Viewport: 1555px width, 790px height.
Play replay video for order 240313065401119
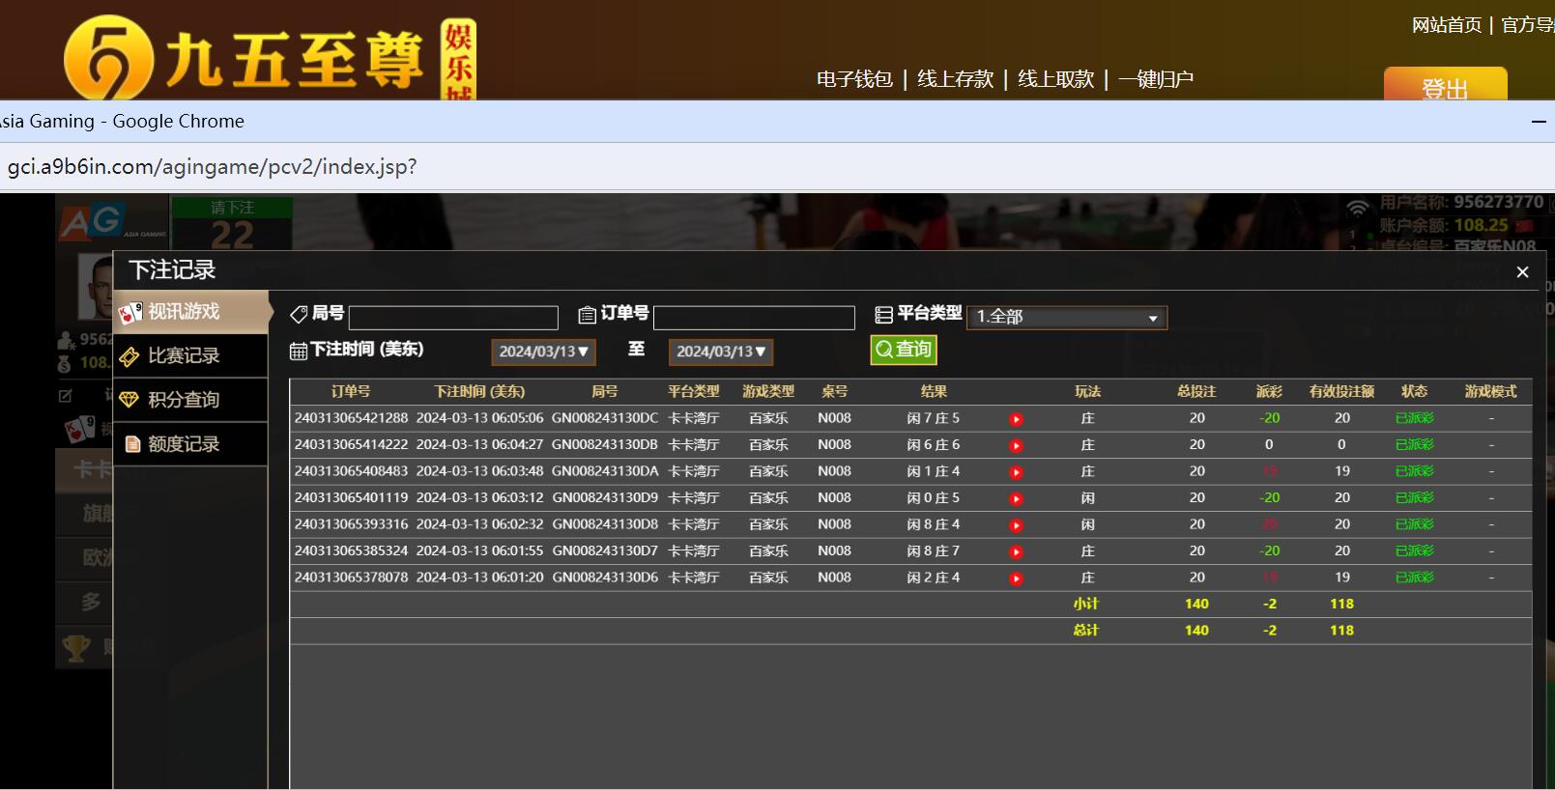[1016, 499]
